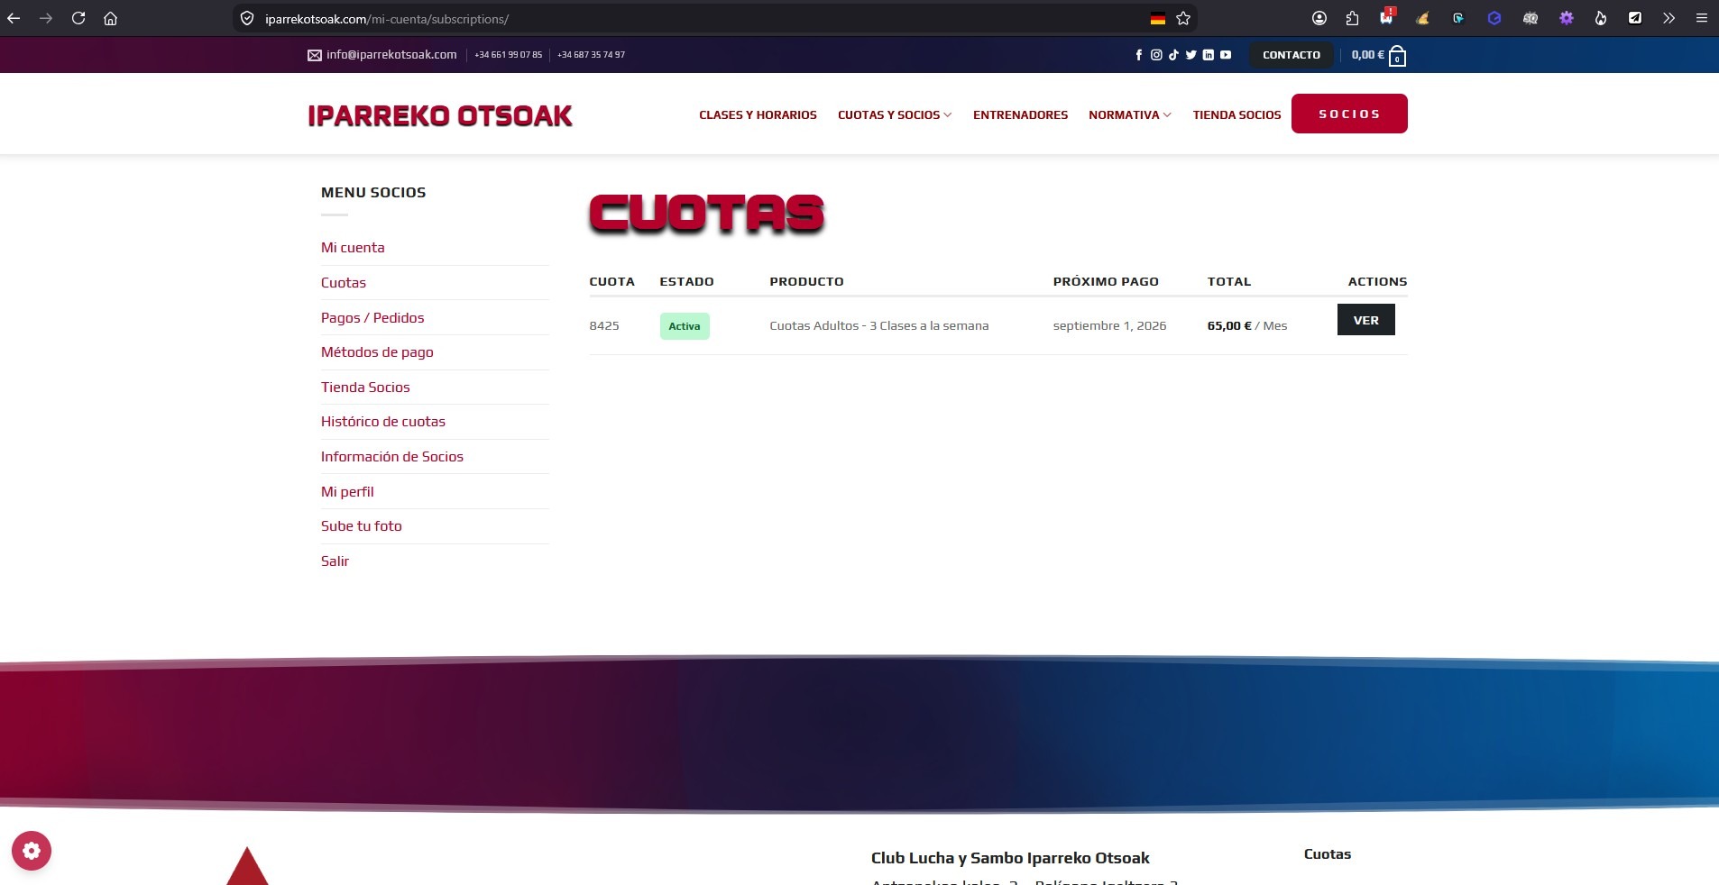Select Métodos de pago sidebar link

(377, 352)
